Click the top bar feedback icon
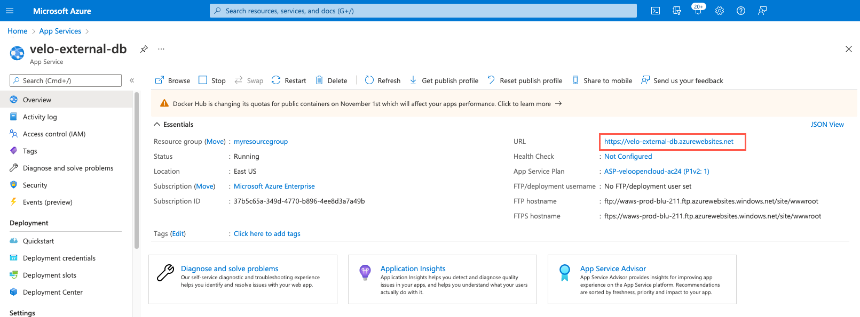The height and width of the screenshot is (317, 860). point(762,11)
